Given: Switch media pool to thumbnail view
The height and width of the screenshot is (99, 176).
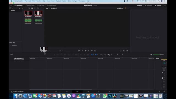Looking at the screenshot, I should (32, 8).
